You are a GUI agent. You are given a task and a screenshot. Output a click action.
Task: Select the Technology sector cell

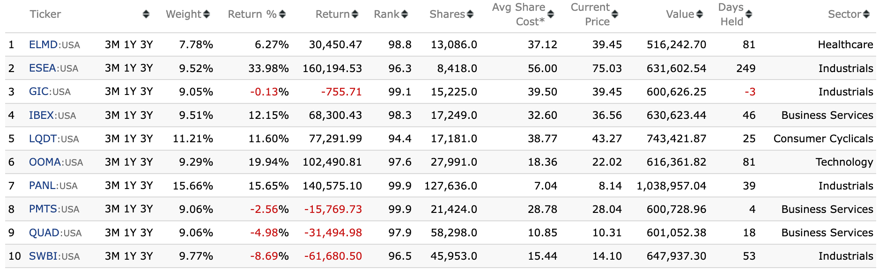point(844,162)
